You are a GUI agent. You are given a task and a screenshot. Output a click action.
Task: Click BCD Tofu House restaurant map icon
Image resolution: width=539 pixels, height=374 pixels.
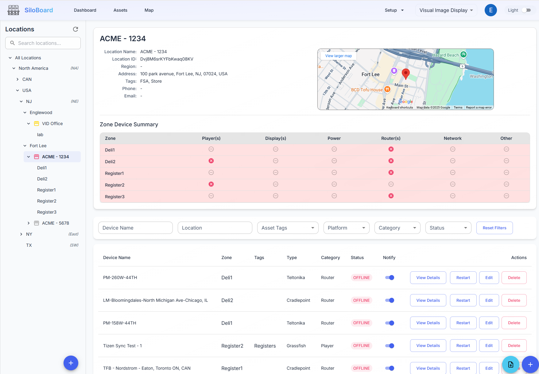tap(387, 89)
